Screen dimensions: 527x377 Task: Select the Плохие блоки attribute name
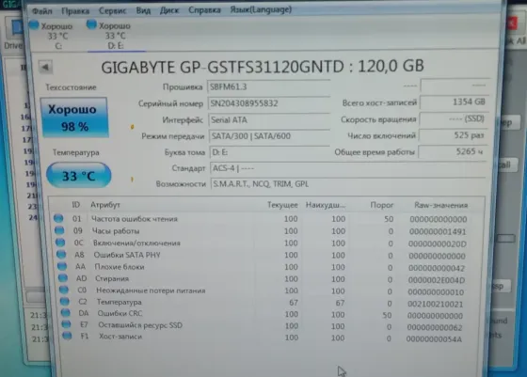120,267
